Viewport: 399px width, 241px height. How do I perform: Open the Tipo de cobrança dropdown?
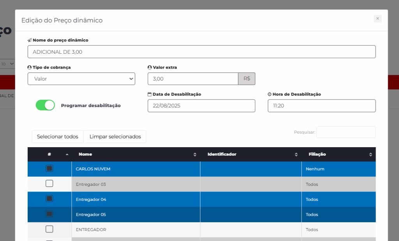(81, 79)
